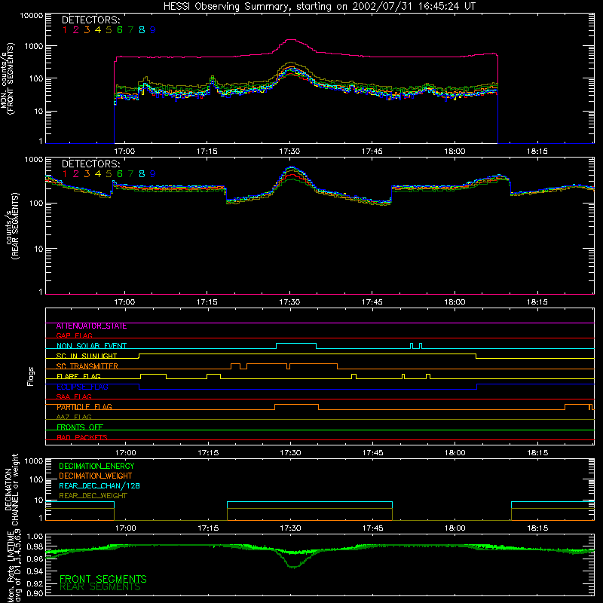Click the vertical Flags axis title
The height and width of the screenshot is (603, 603).
coord(31,376)
